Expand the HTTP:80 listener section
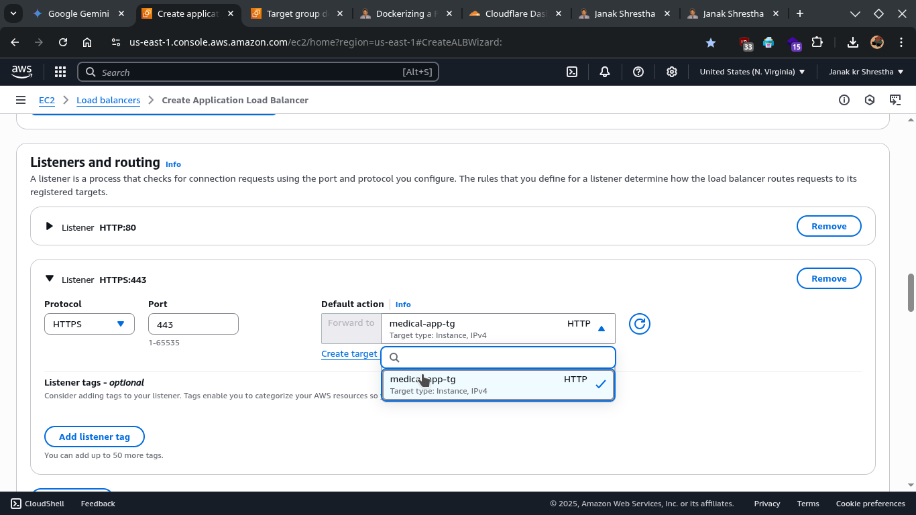 (x=49, y=227)
